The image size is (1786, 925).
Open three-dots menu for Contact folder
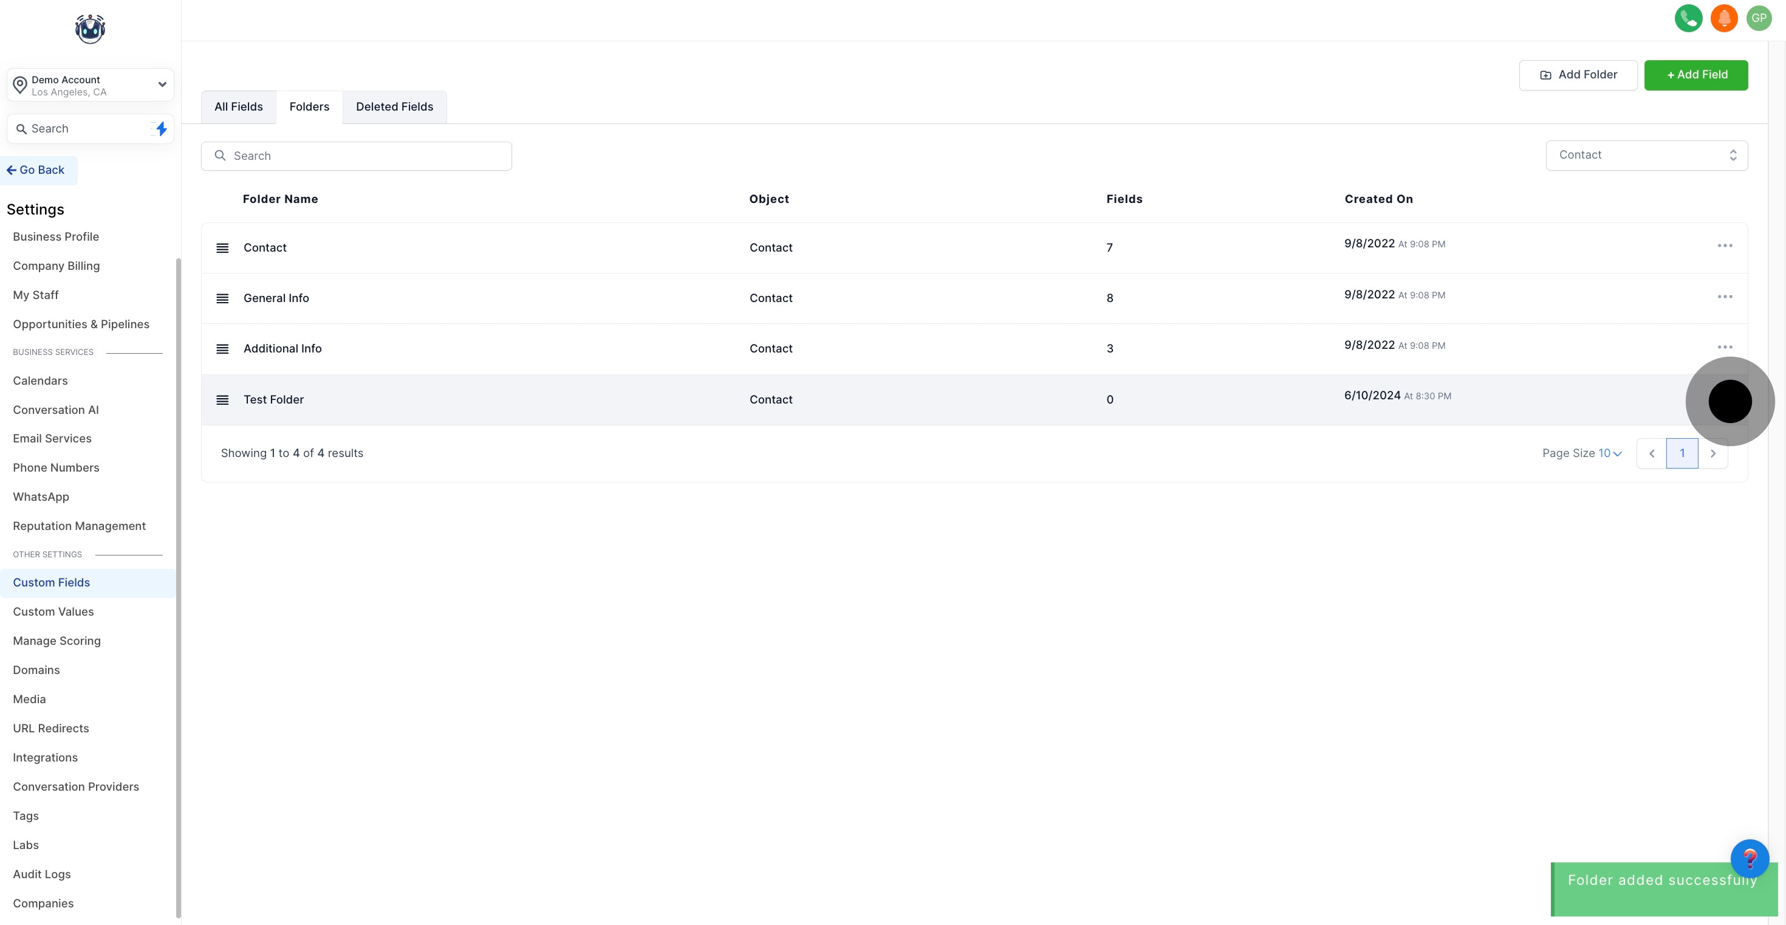pos(1724,246)
